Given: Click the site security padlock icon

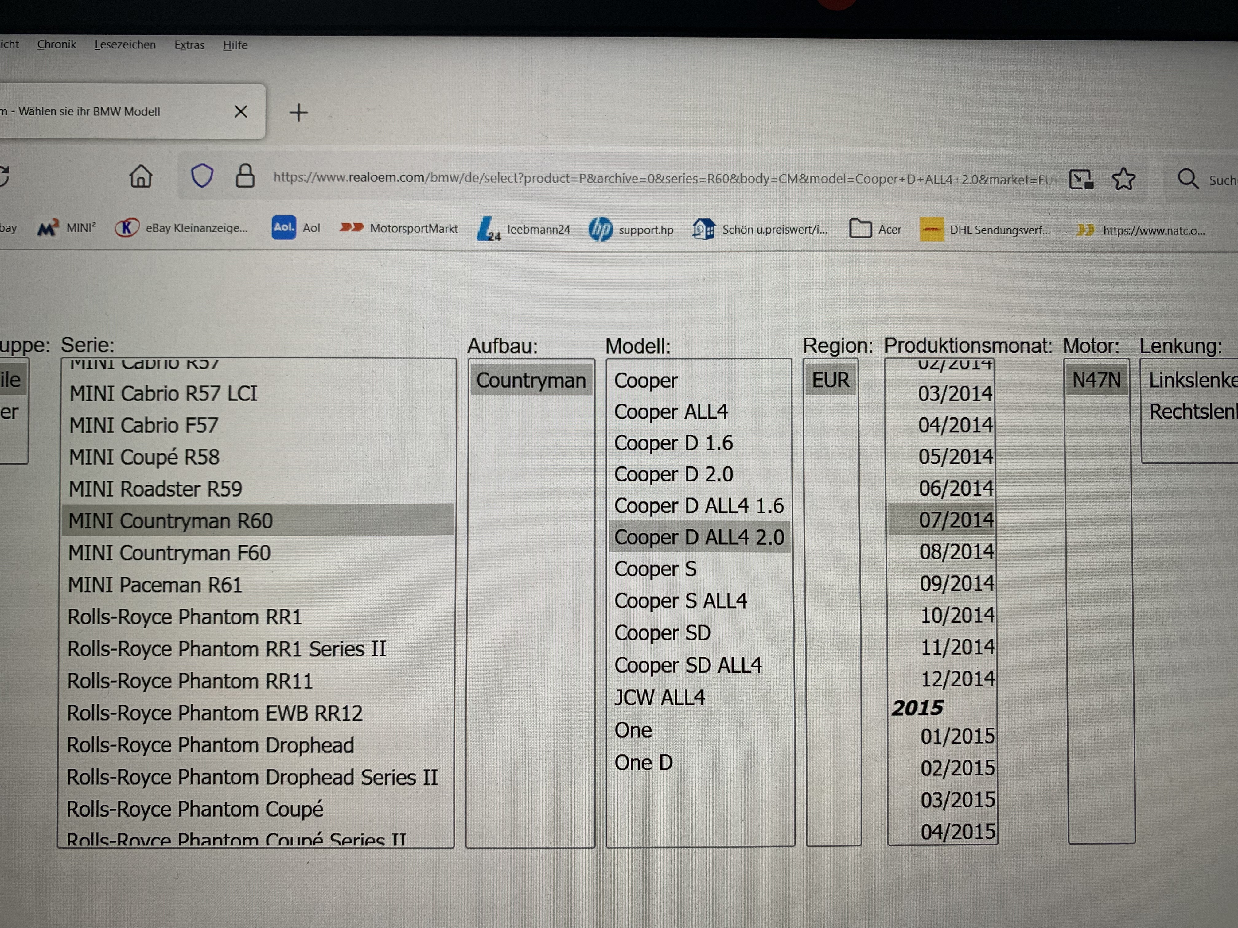Looking at the screenshot, I should (x=245, y=176).
